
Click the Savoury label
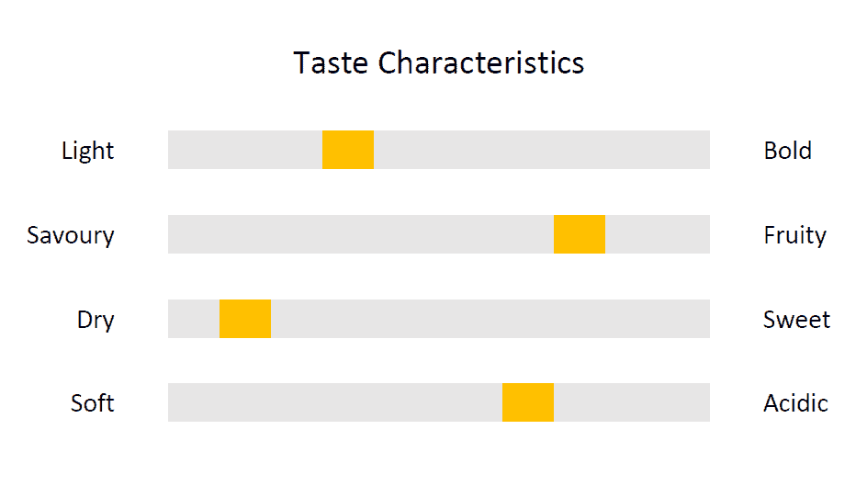[70, 236]
